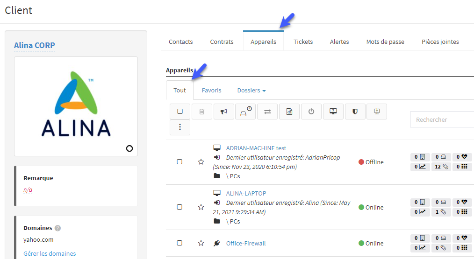474x259 pixels.
Task: Click the building badge for ADRIAN-MACHINE test
Action: pos(420,157)
